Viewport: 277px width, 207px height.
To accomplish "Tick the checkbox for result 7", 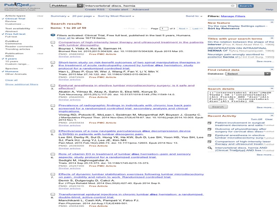I will click(x=53, y=174).
